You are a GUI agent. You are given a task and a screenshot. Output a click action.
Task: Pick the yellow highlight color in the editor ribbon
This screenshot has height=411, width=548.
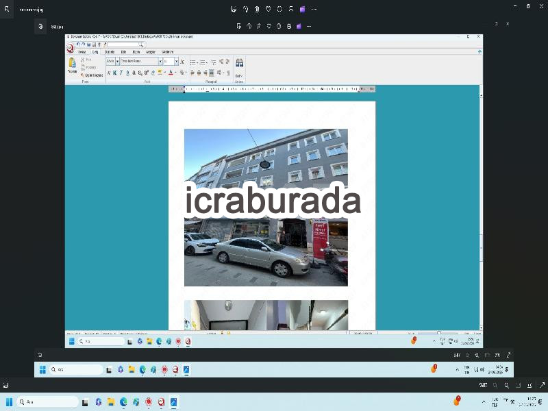pyautogui.click(x=160, y=73)
